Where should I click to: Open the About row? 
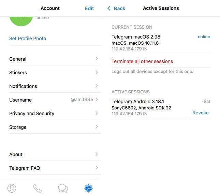click(x=55, y=154)
